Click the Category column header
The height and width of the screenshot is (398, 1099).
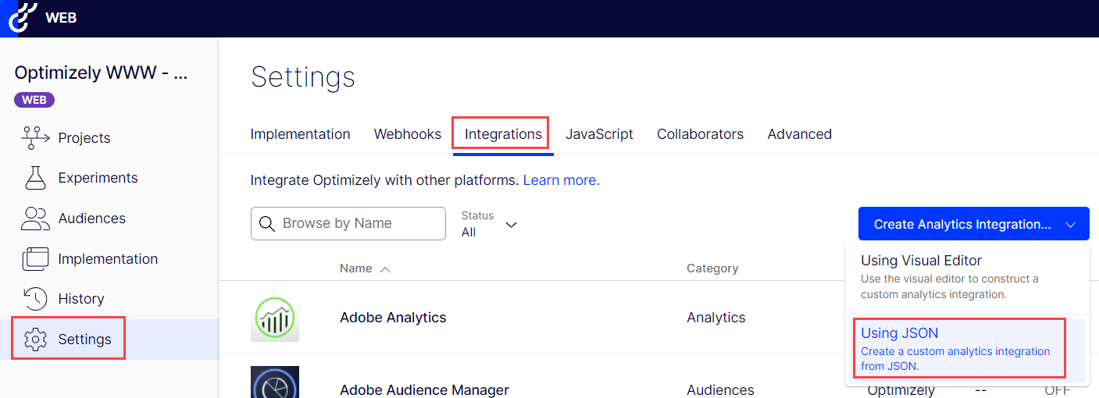click(712, 268)
